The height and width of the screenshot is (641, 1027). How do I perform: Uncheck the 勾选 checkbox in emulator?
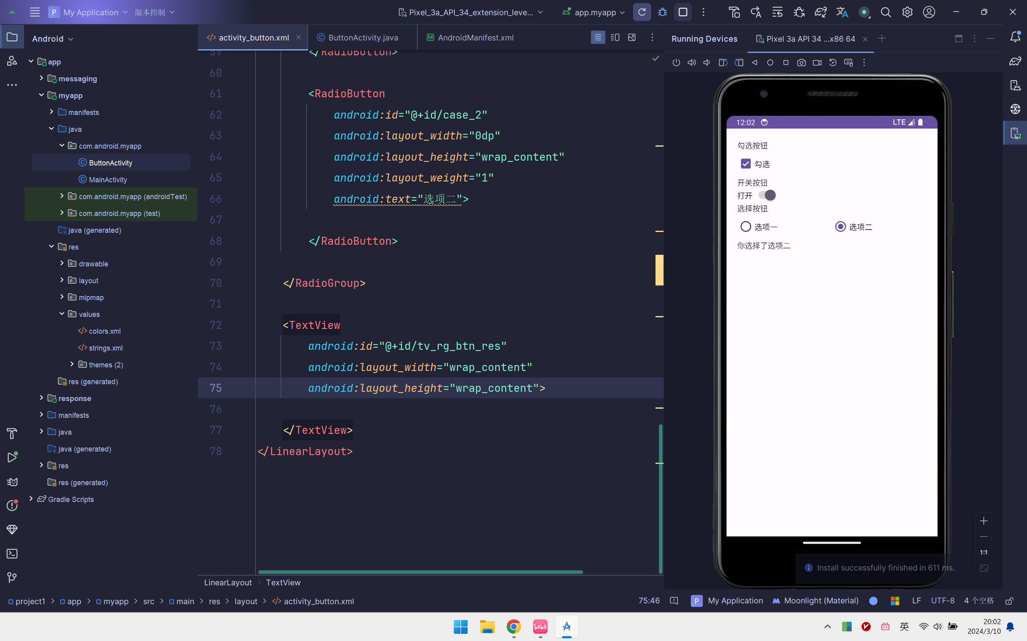pos(746,164)
